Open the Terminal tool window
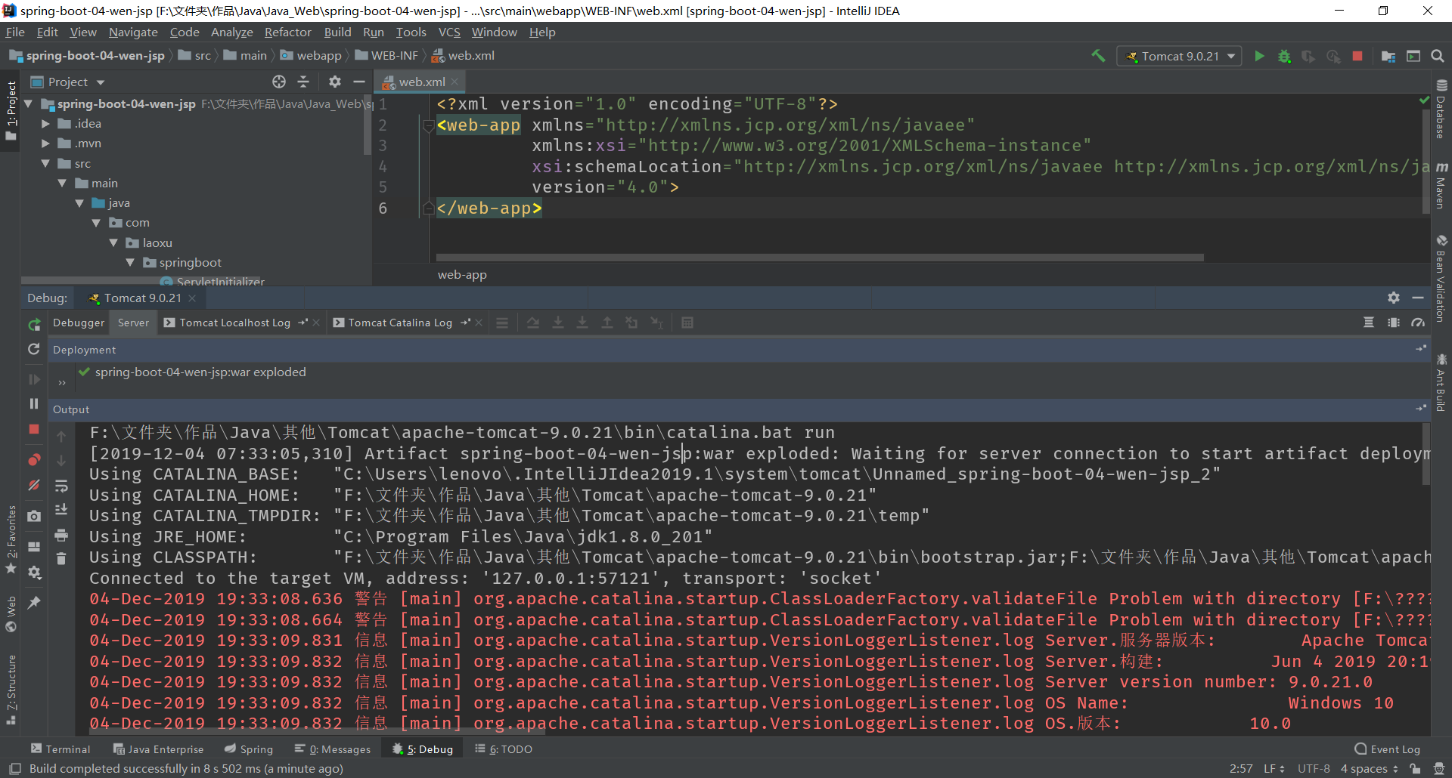1452x778 pixels. pyautogui.click(x=60, y=749)
